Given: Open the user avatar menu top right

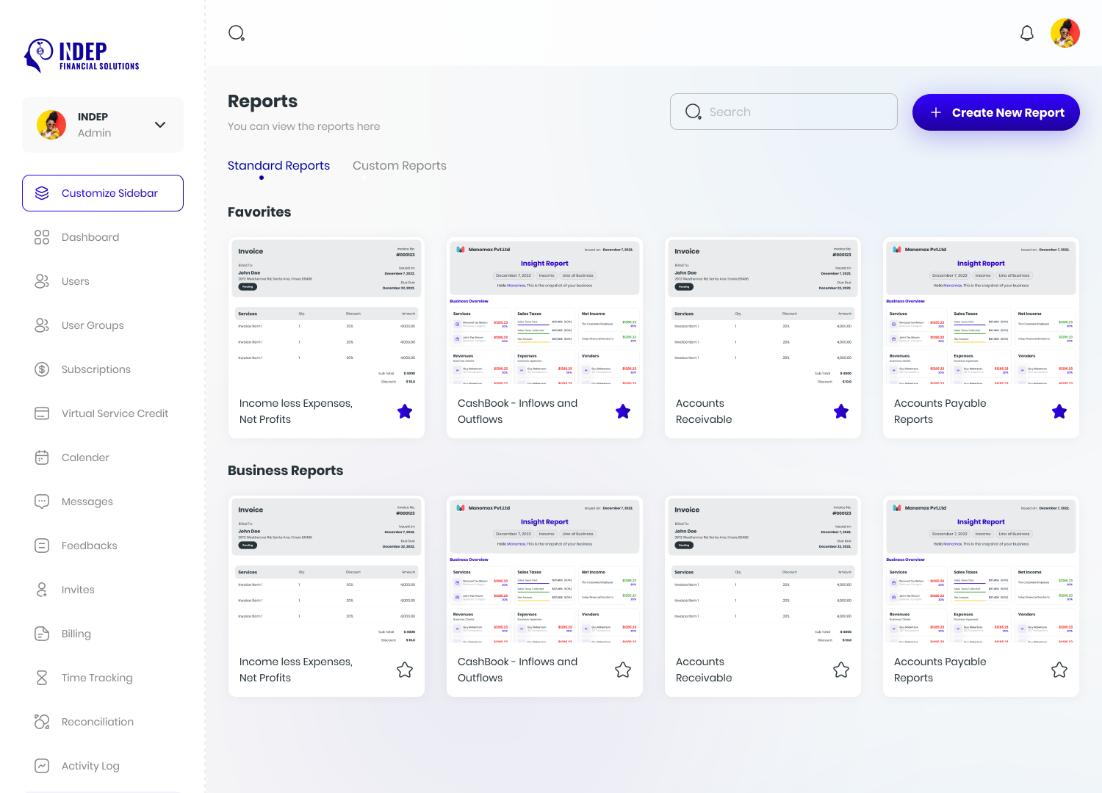Looking at the screenshot, I should (1065, 33).
